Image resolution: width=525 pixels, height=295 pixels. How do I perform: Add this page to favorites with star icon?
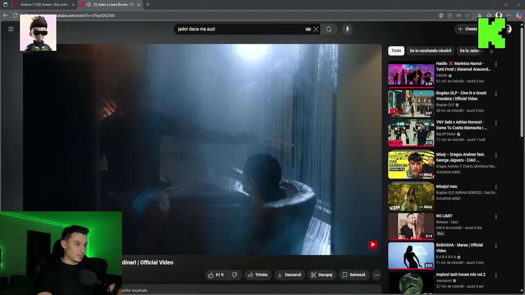467,16
